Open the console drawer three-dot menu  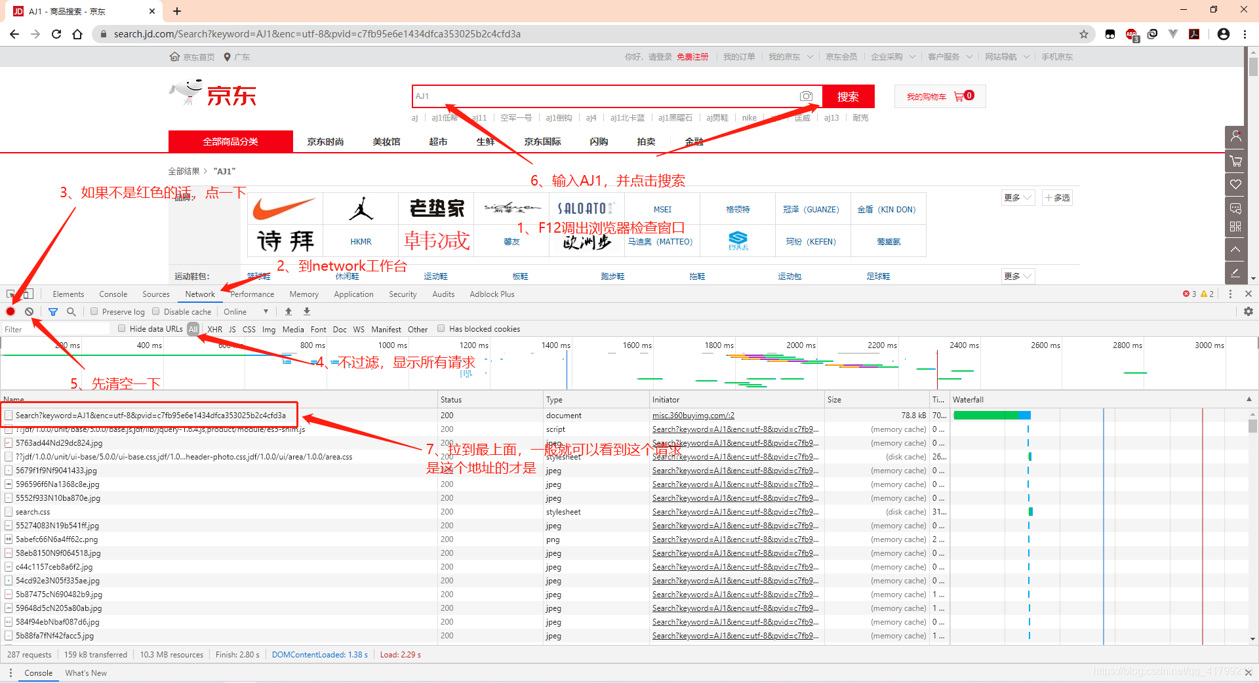10,673
